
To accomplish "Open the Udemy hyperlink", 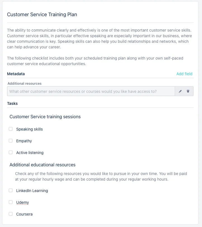I will coord(22,202).
